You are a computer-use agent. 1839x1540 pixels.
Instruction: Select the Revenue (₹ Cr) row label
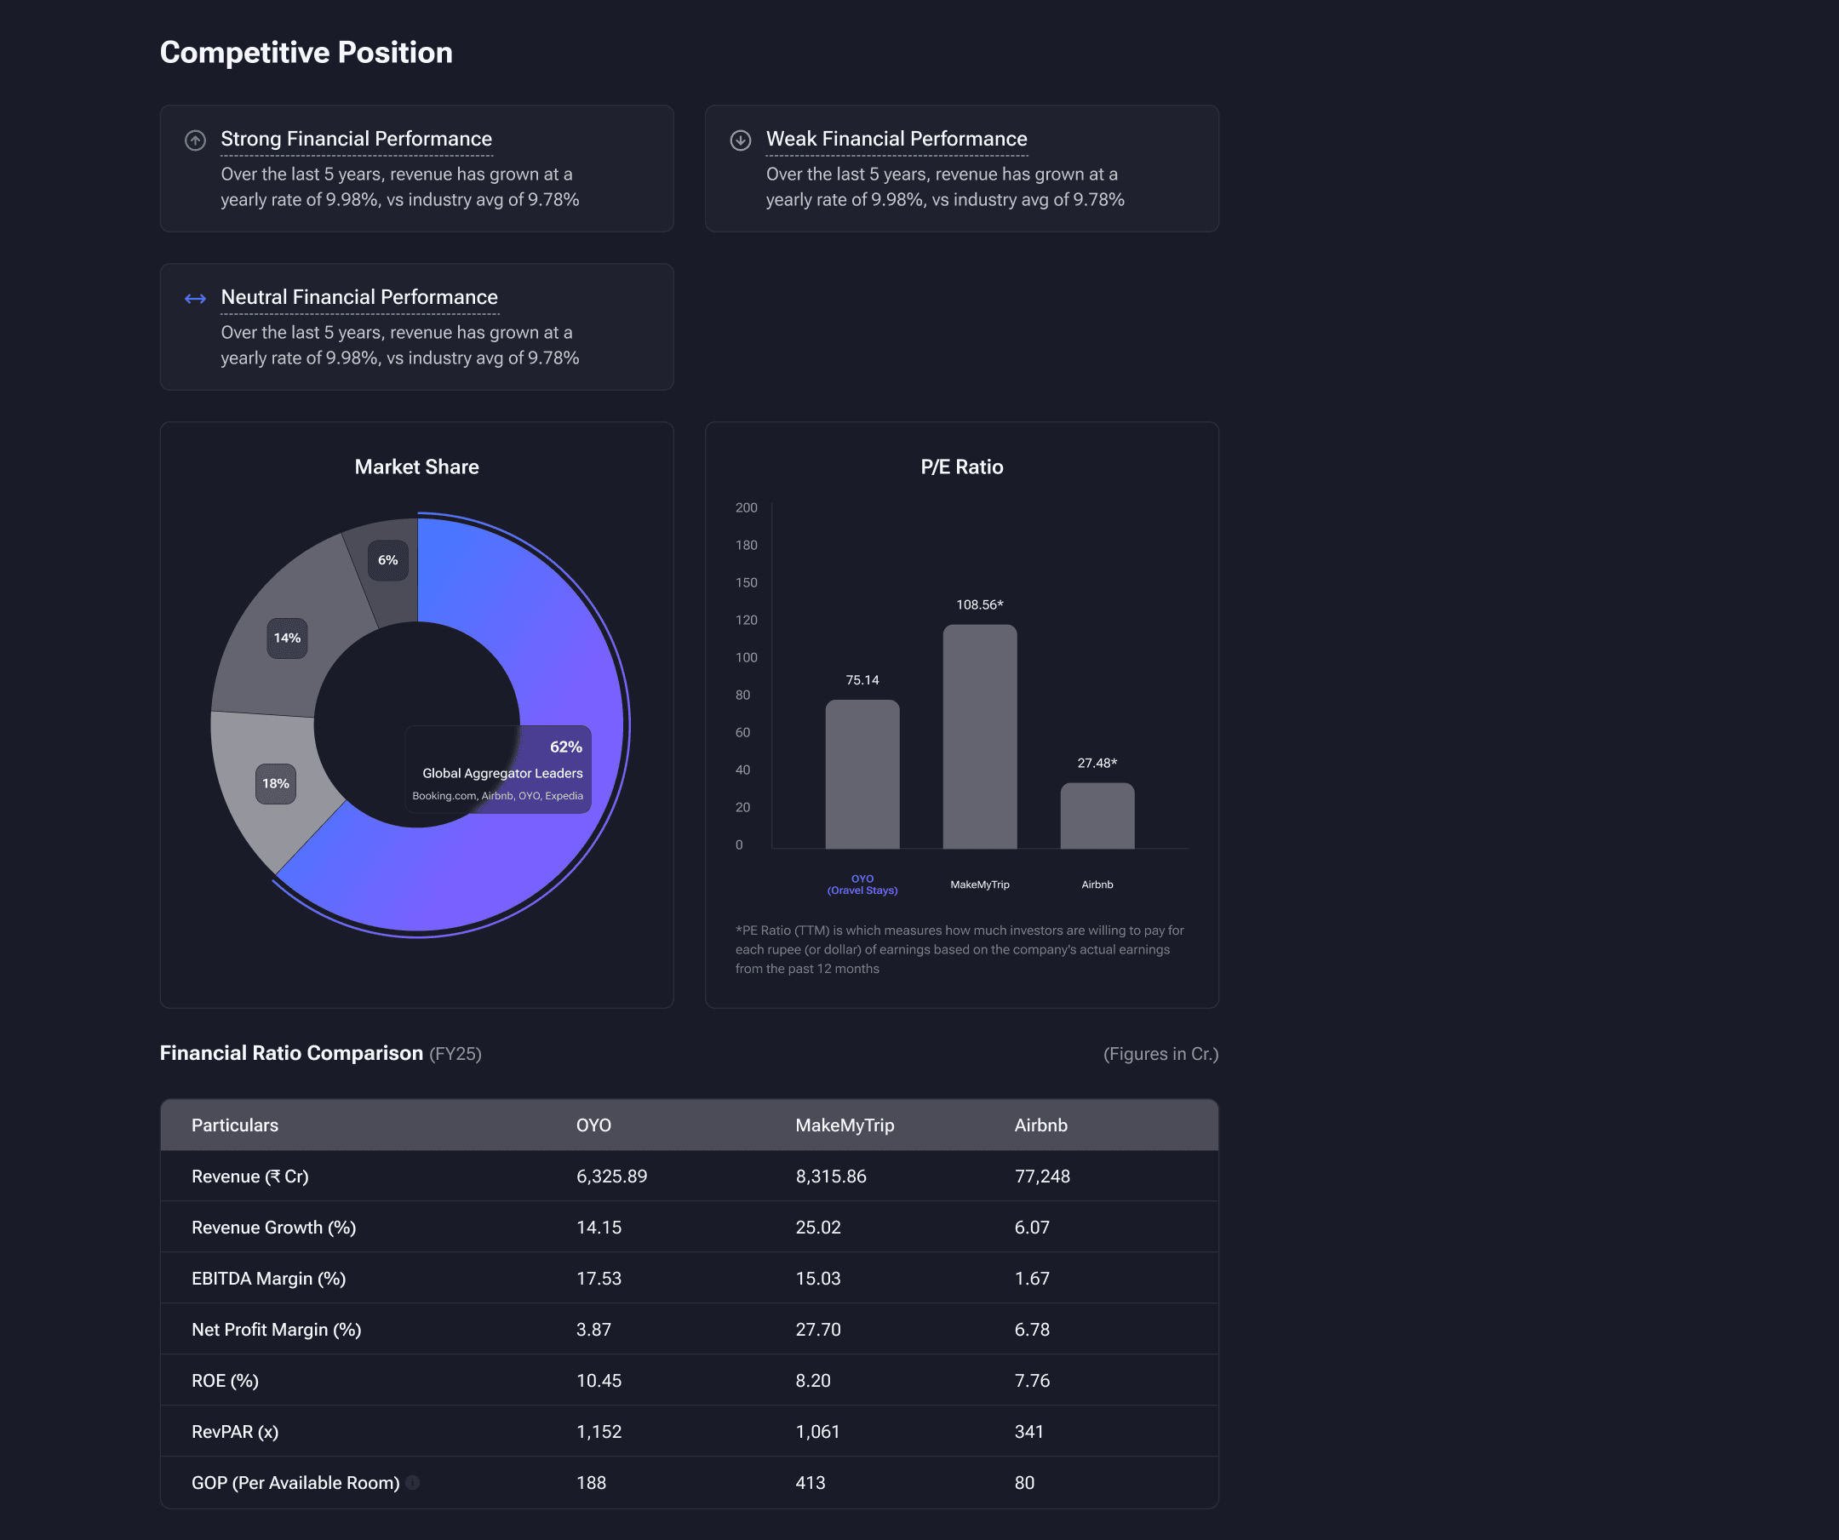pos(249,1176)
